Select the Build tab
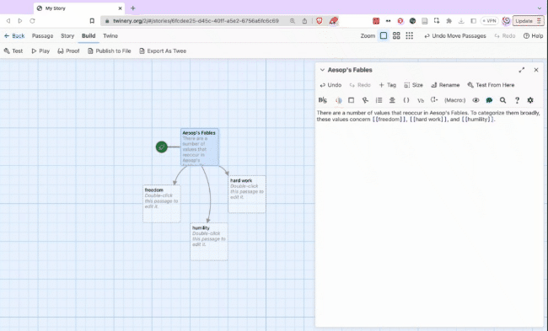This screenshot has width=548, height=331. [89, 35]
